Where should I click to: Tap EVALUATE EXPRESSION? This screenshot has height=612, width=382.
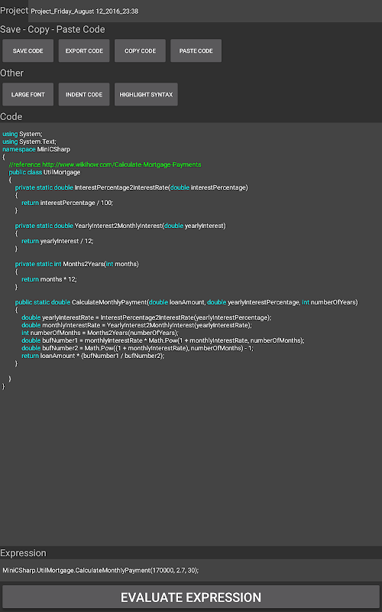pyautogui.click(x=191, y=597)
